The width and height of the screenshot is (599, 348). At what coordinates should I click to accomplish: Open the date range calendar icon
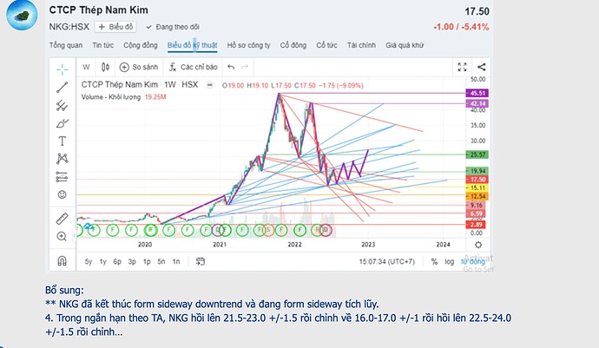point(201,261)
